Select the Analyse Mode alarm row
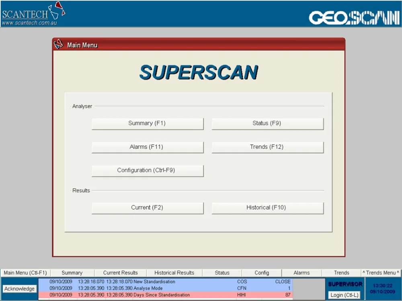Screen dimensions: 402x301 [165, 288]
